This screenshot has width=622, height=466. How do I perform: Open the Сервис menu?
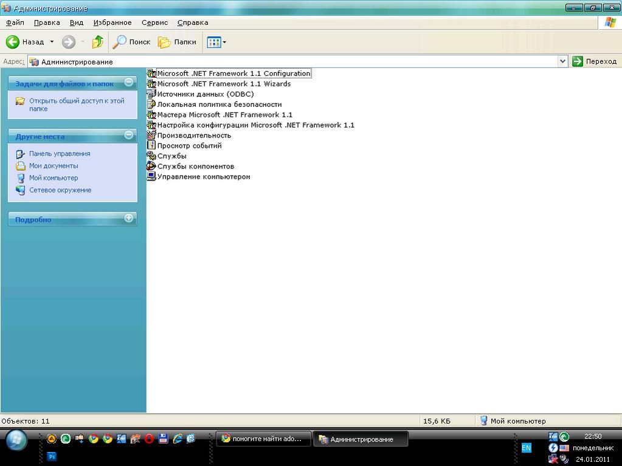(x=154, y=22)
